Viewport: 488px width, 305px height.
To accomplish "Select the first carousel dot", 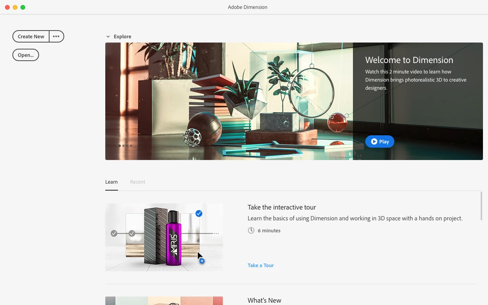I will [x=120, y=146].
